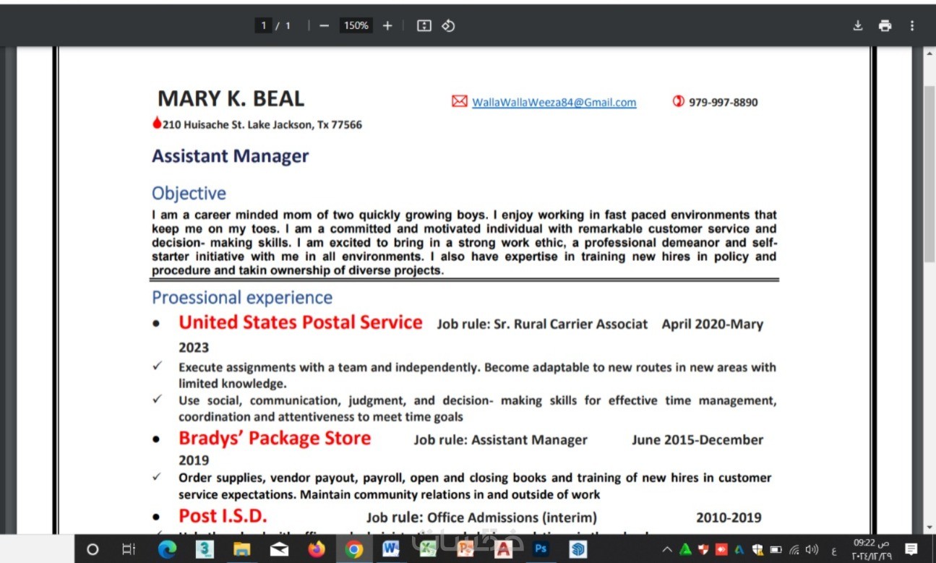Launch Firefox from the taskbar
This screenshot has height=563, width=936.
click(x=317, y=549)
